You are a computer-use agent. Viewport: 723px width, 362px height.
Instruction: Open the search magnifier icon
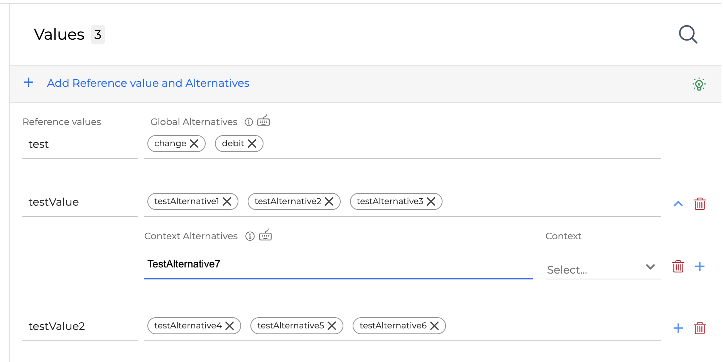tap(688, 34)
